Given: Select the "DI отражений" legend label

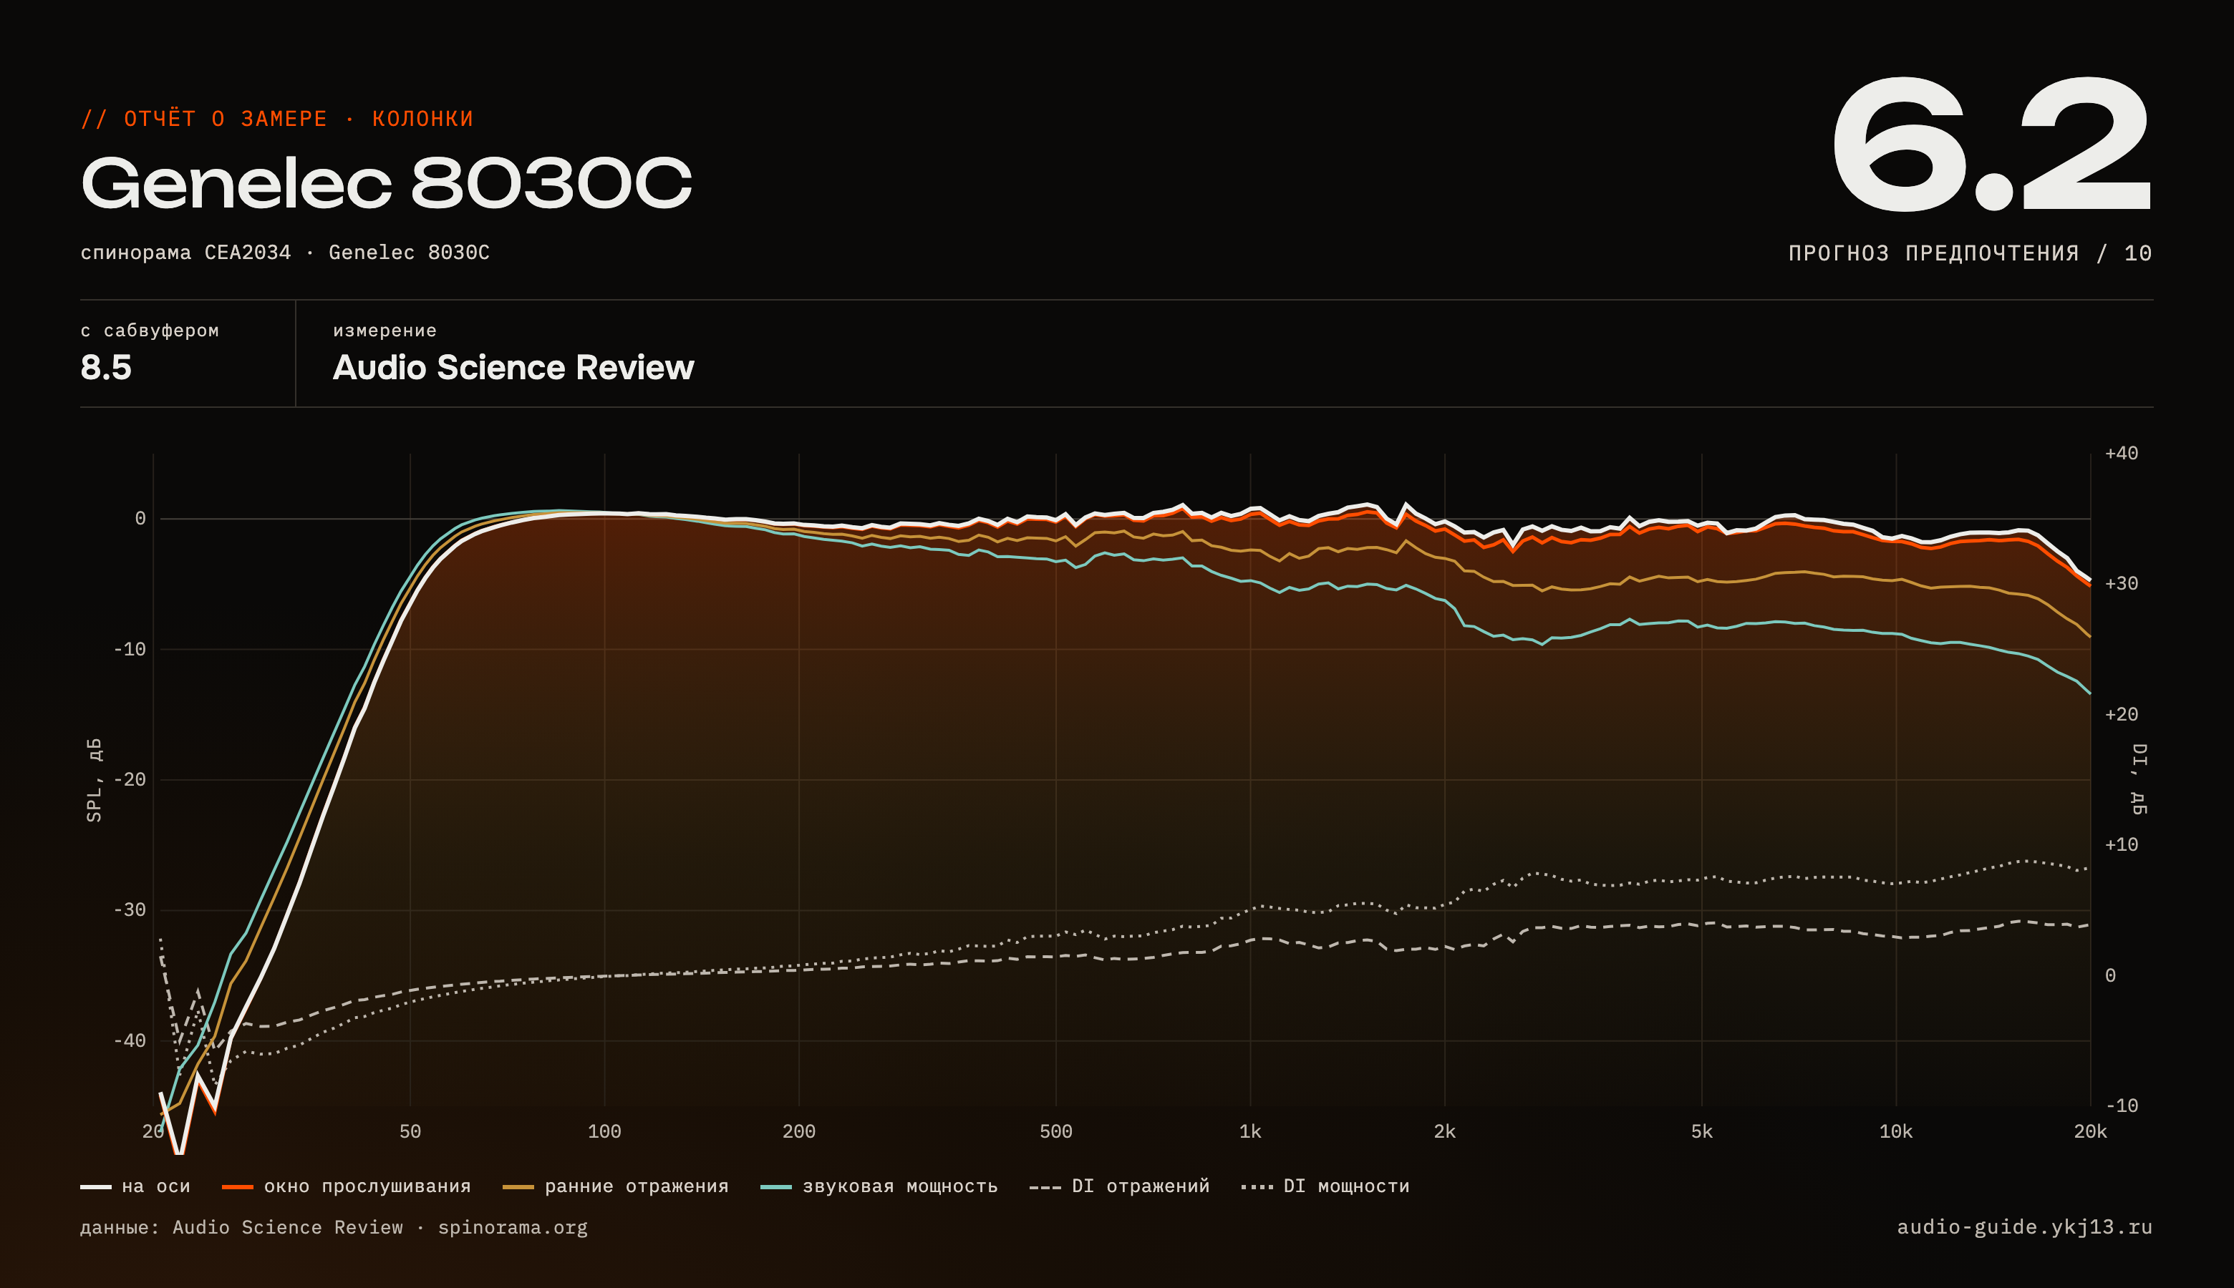Looking at the screenshot, I should (1140, 1186).
